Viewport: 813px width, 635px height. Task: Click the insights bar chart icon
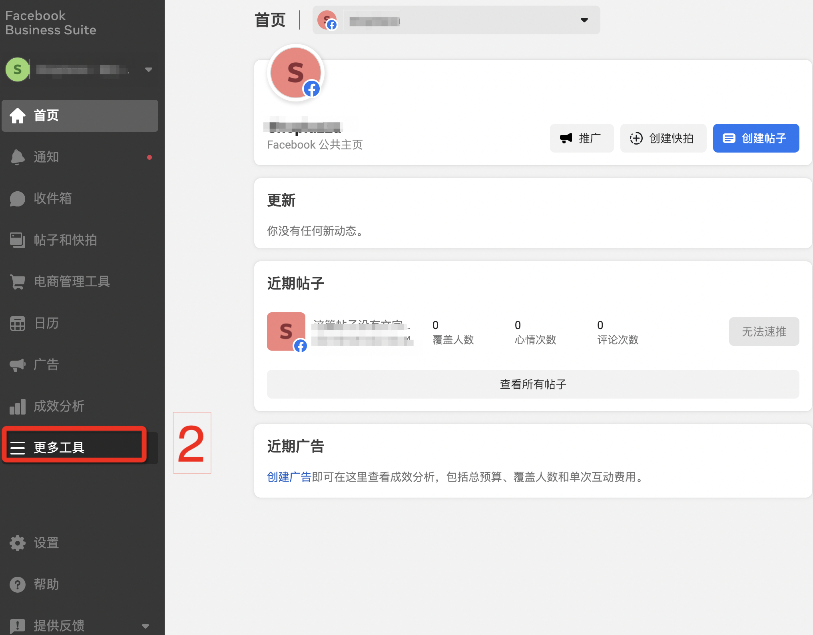tap(18, 407)
